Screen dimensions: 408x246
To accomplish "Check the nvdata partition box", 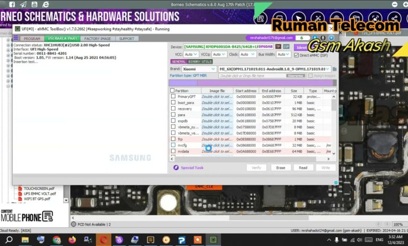I will (x=173, y=151).
